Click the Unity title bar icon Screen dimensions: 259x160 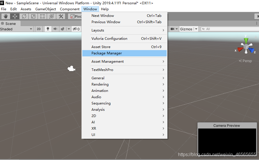2,3
